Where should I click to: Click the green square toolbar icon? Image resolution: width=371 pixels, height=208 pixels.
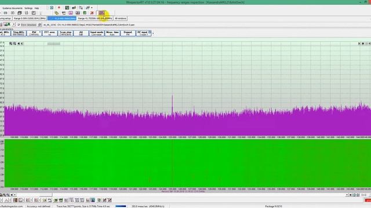point(85,13)
